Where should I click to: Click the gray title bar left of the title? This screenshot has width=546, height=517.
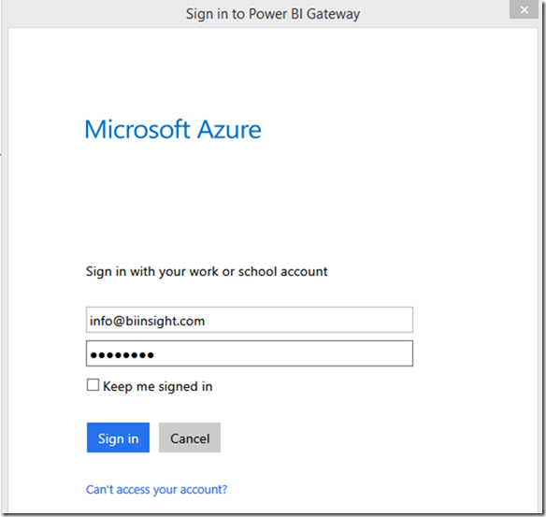click(94, 14)
